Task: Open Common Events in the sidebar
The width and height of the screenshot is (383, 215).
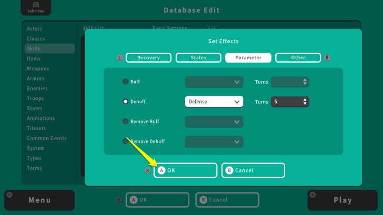Action: coord(47,138)
